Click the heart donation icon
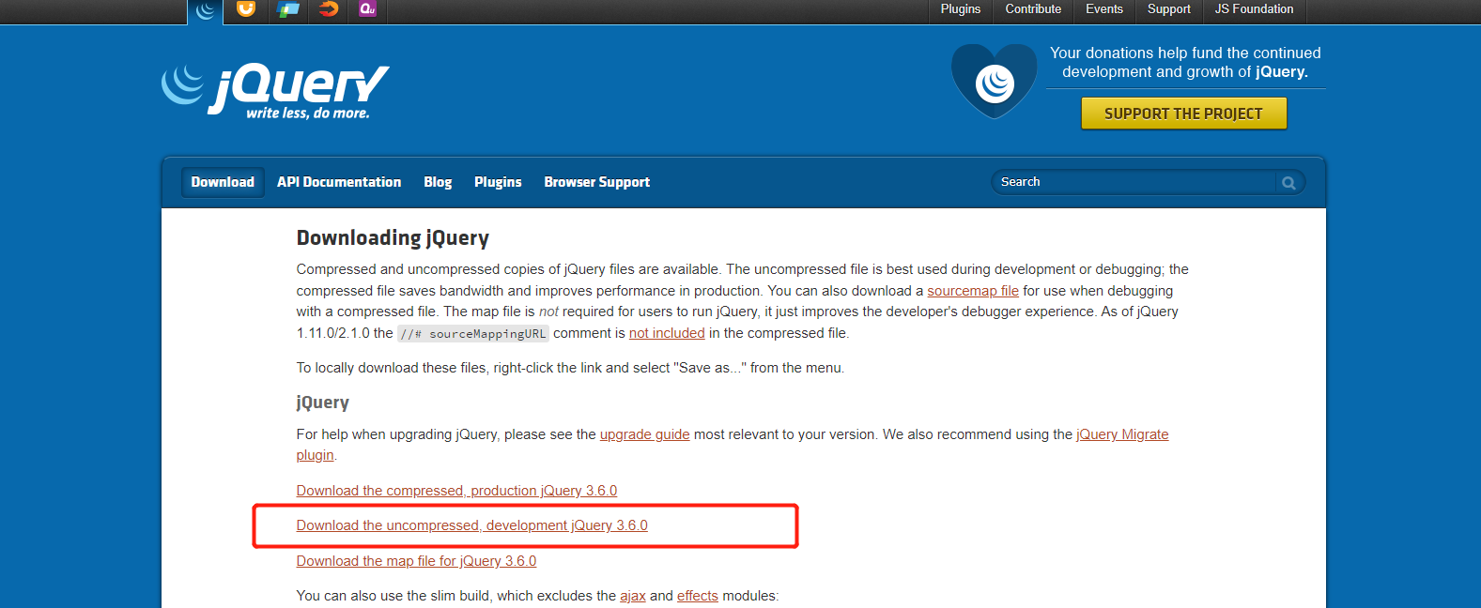Screen dimensions: 1481x608 click(994, 82)
